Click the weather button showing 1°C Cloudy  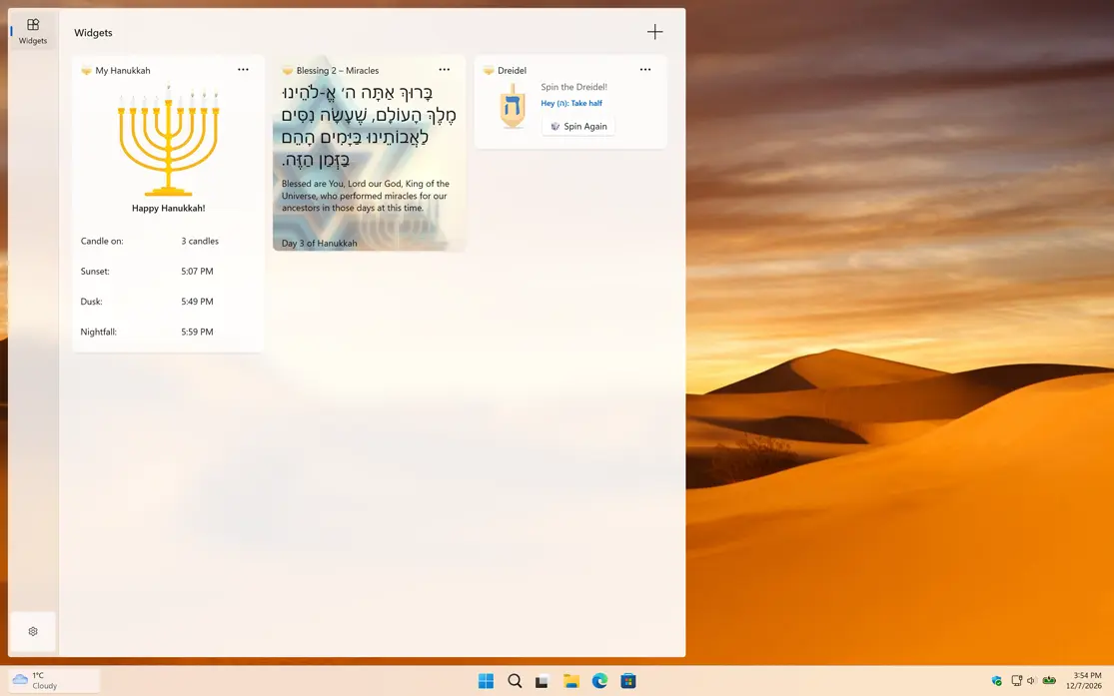coord(52,681)
